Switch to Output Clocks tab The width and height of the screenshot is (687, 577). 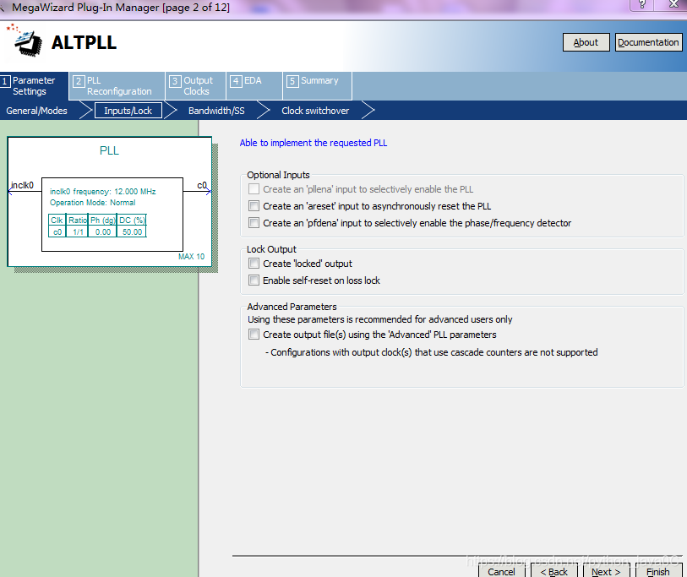pyautogui.click(x=195, y=86)
